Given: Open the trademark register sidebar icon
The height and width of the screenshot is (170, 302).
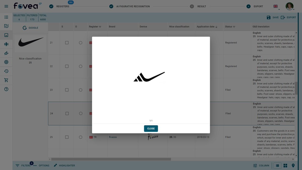Looking at the screenshot, I should click(6, 26).
